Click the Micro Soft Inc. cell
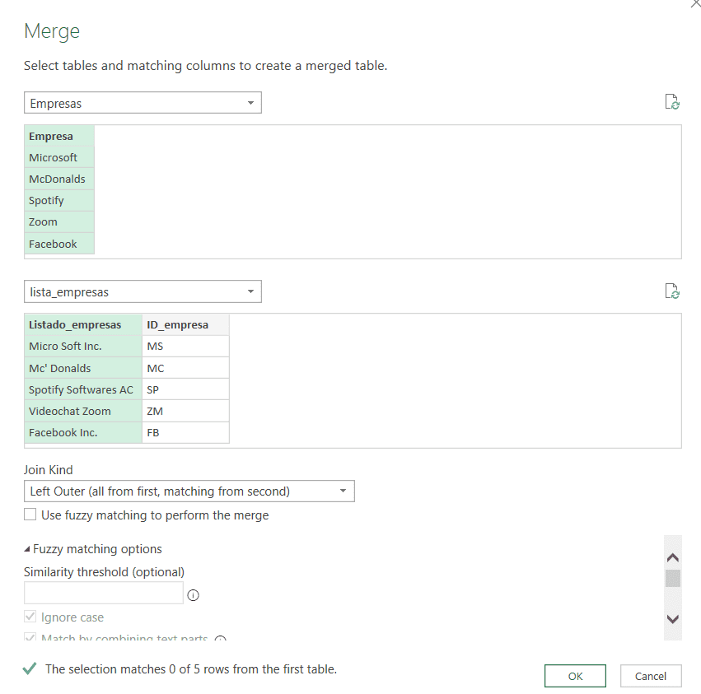The height and width of the screenshot is (694, 701). (x=83, y=347)
